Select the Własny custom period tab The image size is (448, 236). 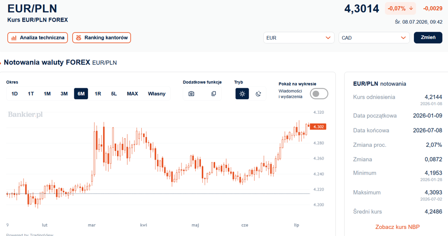pyautogui.click(x=156, y=93)
